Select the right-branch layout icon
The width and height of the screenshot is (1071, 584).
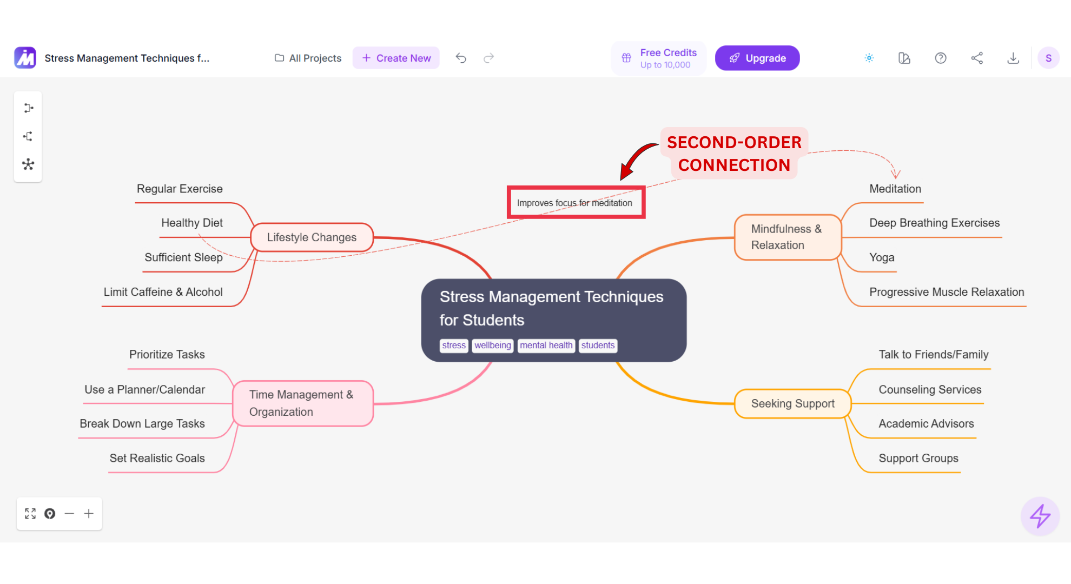click(x=28, y=108)
